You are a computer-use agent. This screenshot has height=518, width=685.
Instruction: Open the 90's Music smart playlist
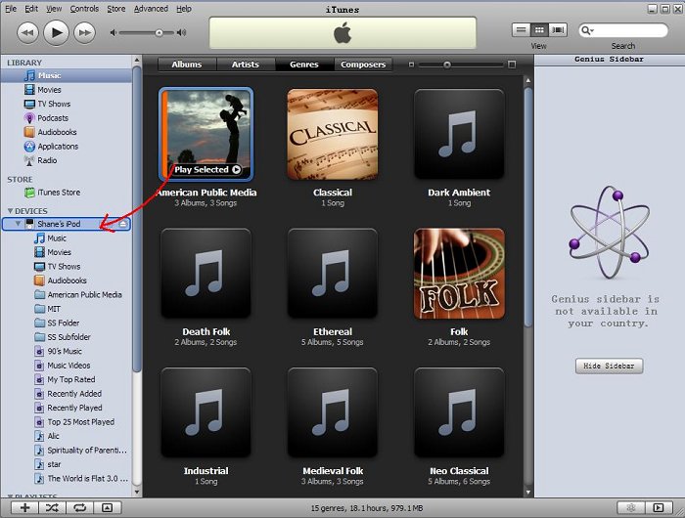click(x=67, y=351)
